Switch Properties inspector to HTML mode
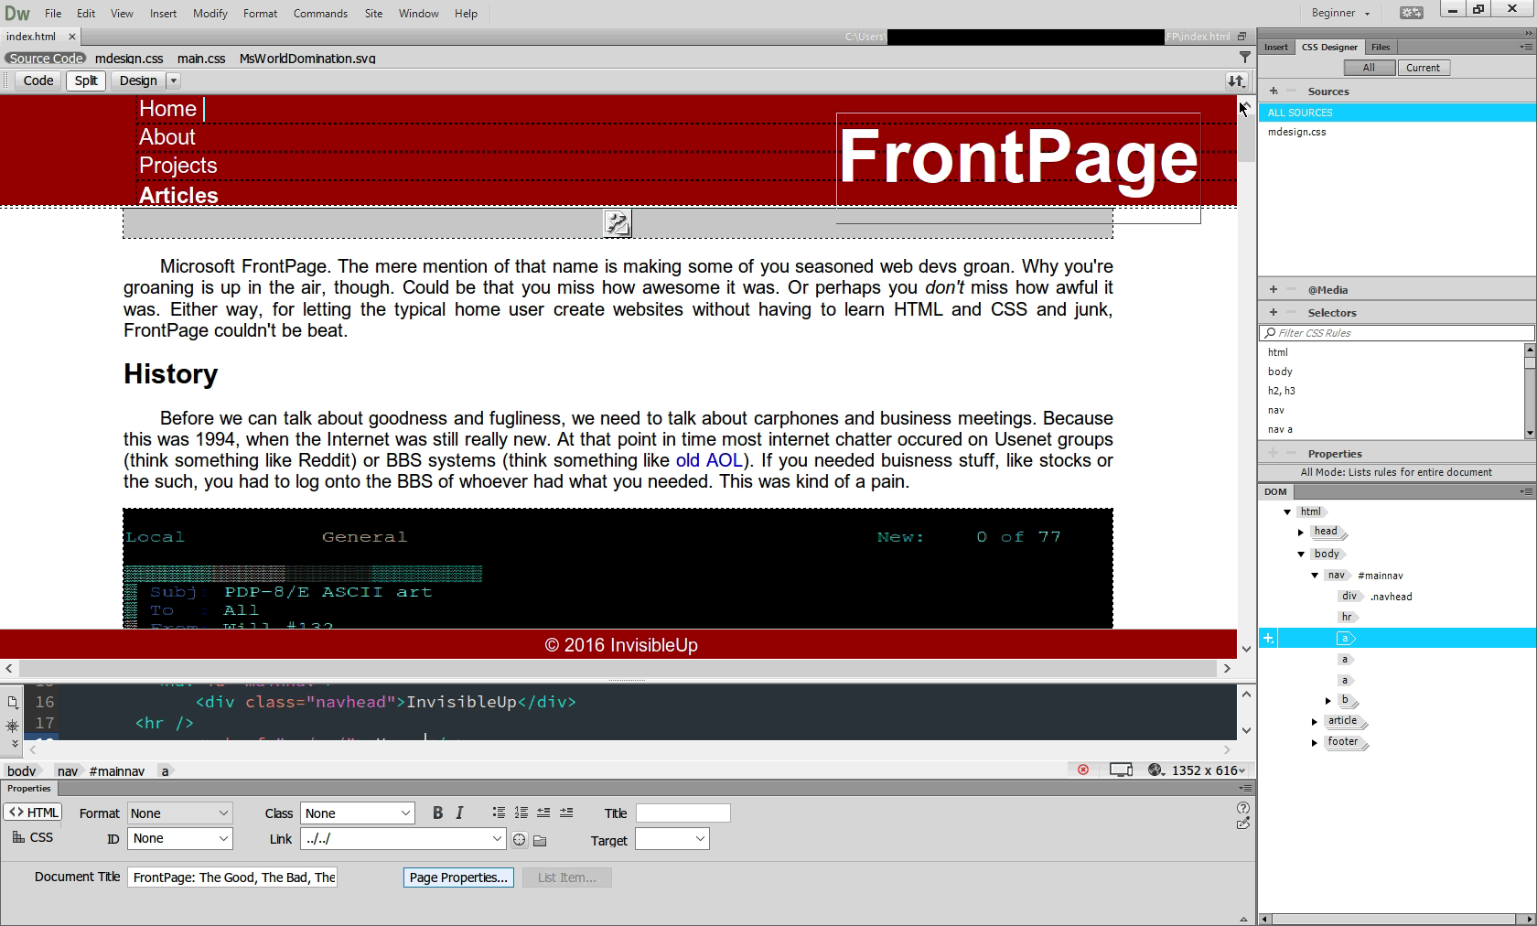 pos(33,812)
